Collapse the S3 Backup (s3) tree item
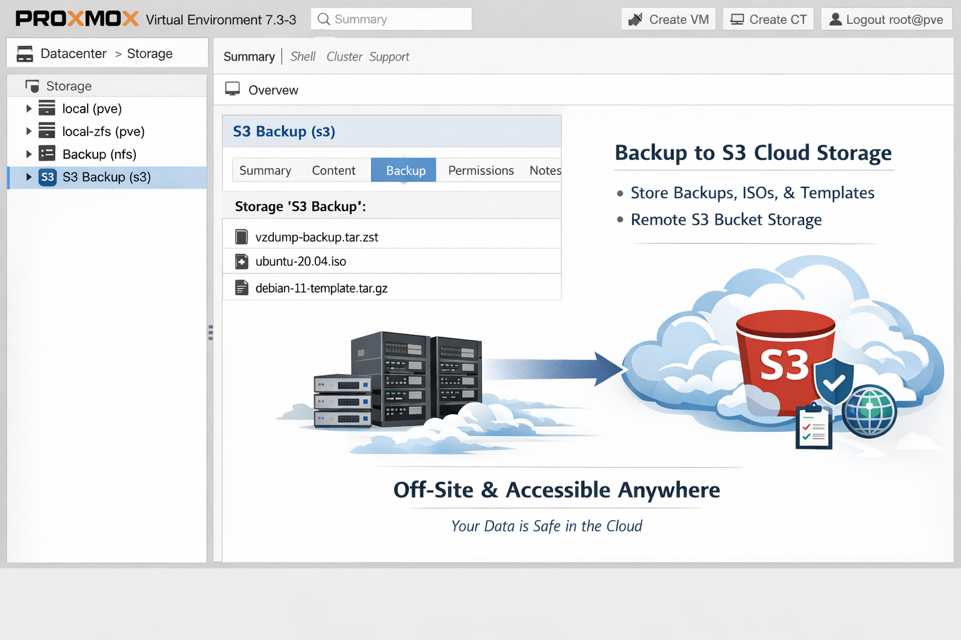Screen dimensions: 961x640 point(28,177)
